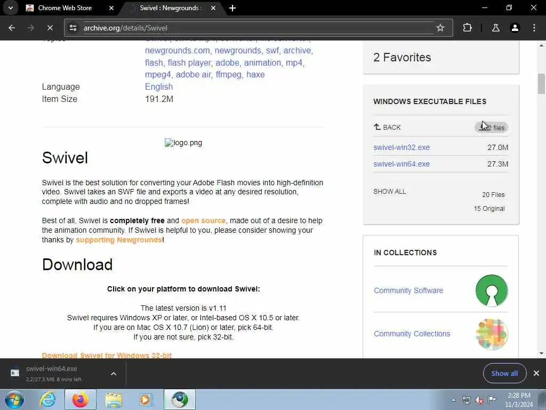Viewport: 546px width, 410px height.
Task: Click the Community Software green keyhole logo
Action: (x=491, y=290)
